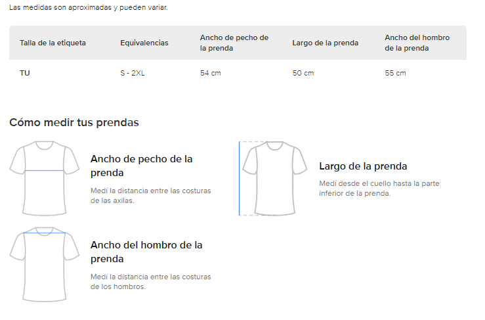Click the 'costuras de las axilas' instruction text
Image resolution: width=485 pixels, height=320 pixels.
(x=151, y=195)
